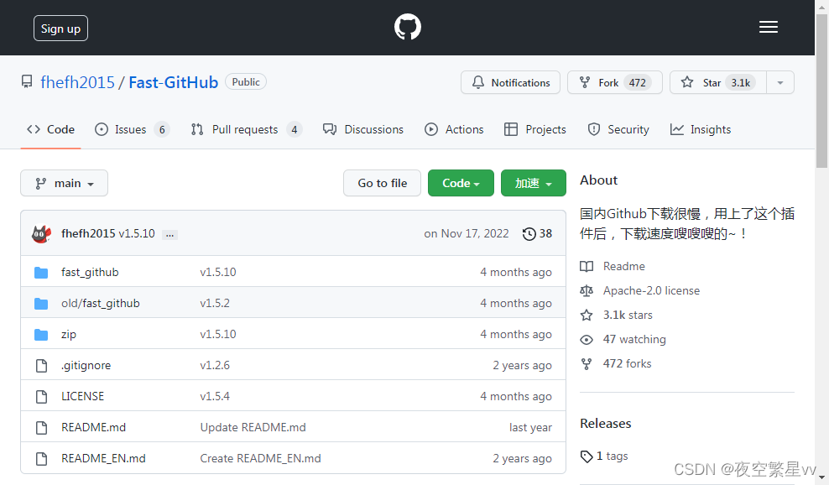Click the license scale icon in About
The height and width of the screenshot is (485, 829).
click(x=587, y=290)
